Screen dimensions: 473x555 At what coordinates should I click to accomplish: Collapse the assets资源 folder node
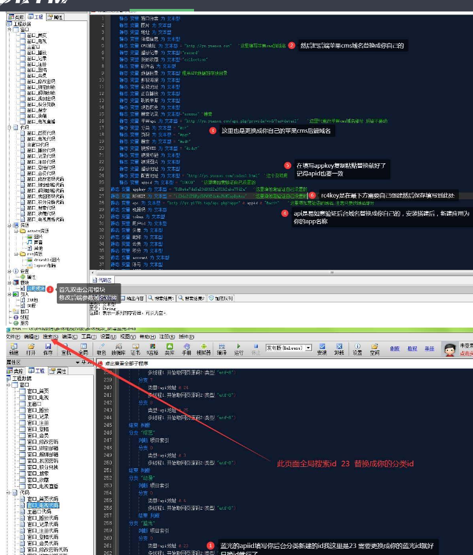tap(15, 231)
